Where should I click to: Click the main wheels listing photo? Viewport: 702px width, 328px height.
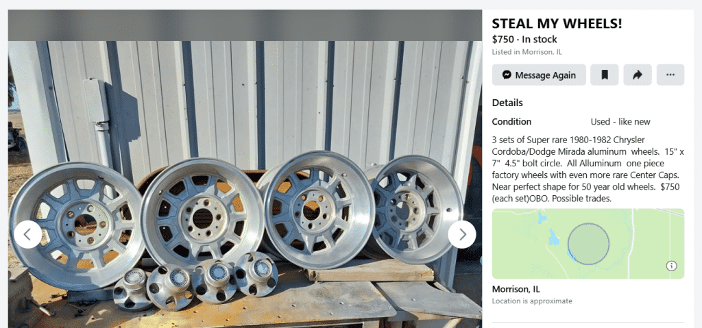click(x=245, y=184)
